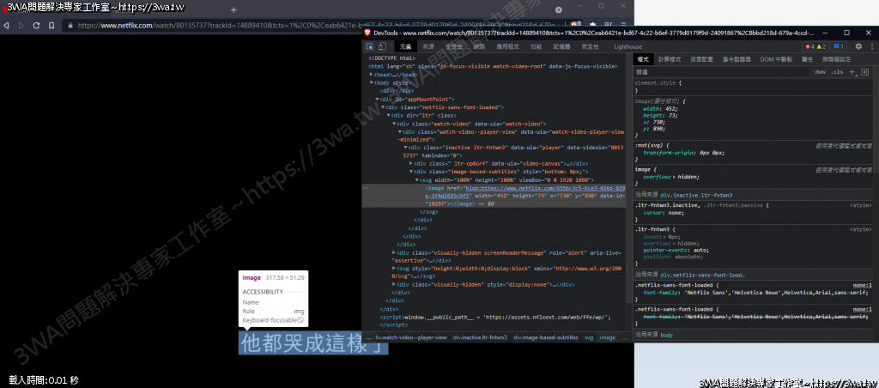This screenshot has height=388, width=879.
Task: Open the blue issues counter badge
Action: (x=839, y=46)
